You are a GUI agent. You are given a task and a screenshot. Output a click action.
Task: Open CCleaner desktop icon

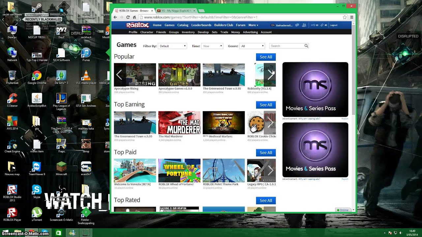click(x=12, y=100)
